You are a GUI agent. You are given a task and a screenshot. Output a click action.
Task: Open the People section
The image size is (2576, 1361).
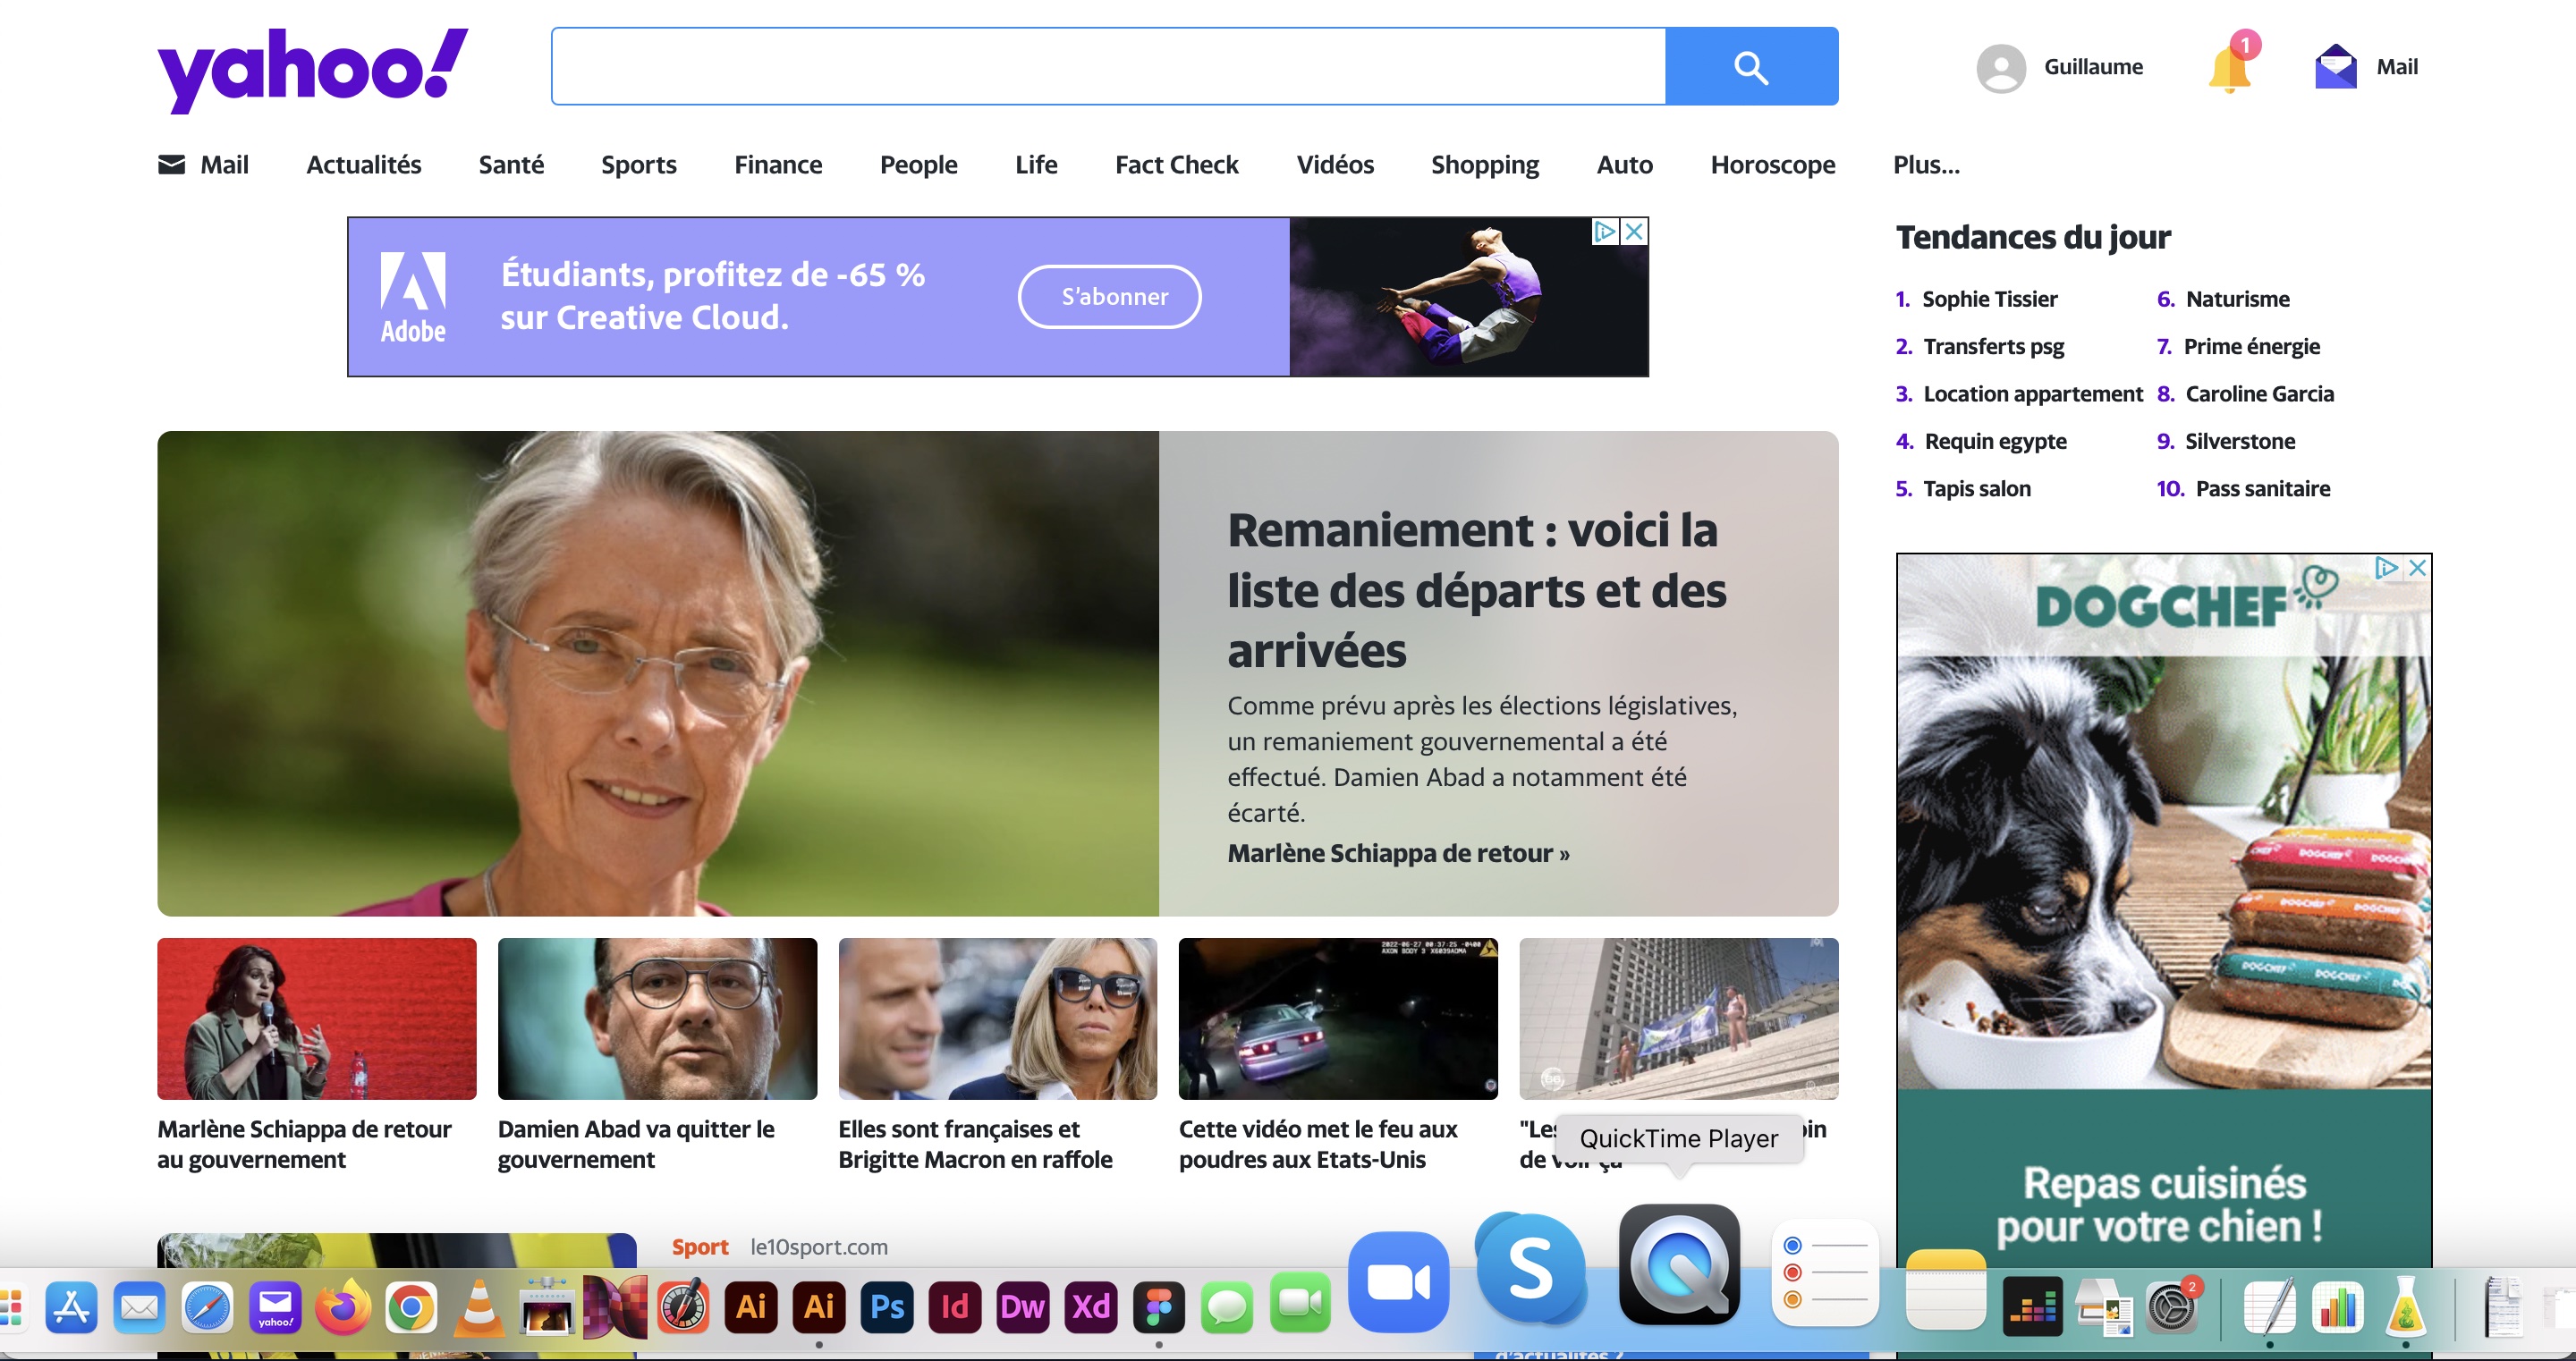coord(918,165)
